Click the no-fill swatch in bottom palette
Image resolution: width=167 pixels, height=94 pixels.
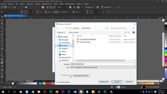(x=13, y=84)
